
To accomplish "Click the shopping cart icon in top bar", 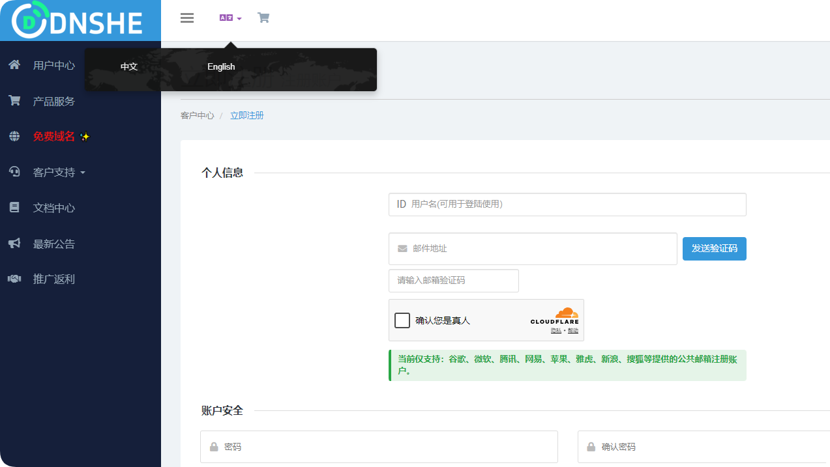I will tap(263, 18).
